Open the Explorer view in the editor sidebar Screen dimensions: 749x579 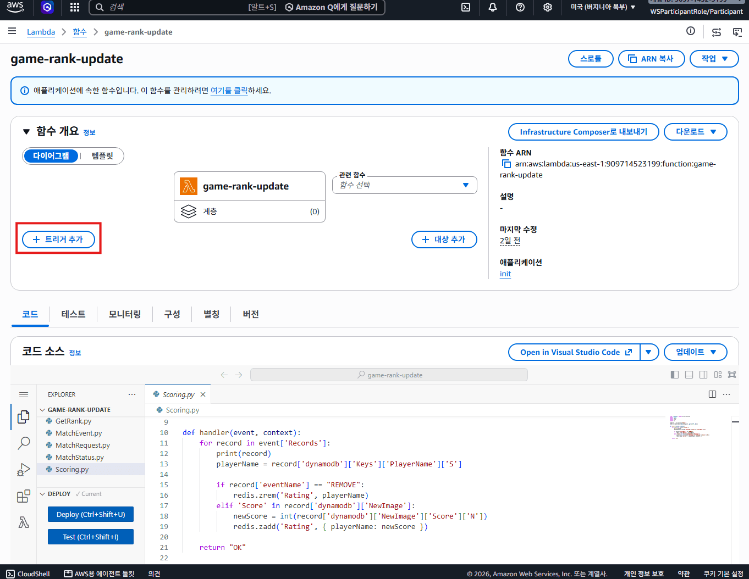coord(23,417)
